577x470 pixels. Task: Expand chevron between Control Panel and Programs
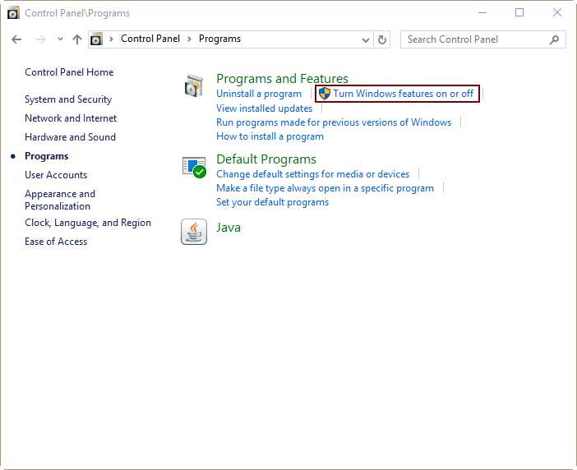(x=189, y=39)
